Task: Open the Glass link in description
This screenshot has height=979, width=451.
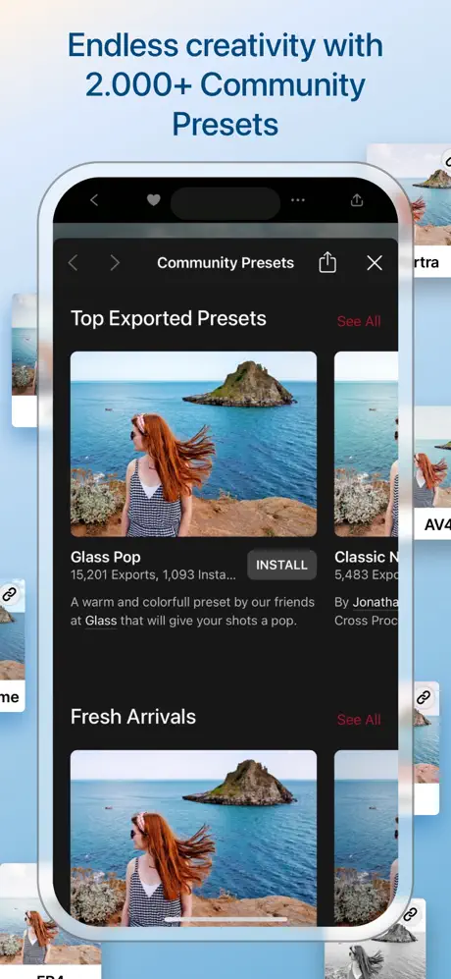Action: 100,622
